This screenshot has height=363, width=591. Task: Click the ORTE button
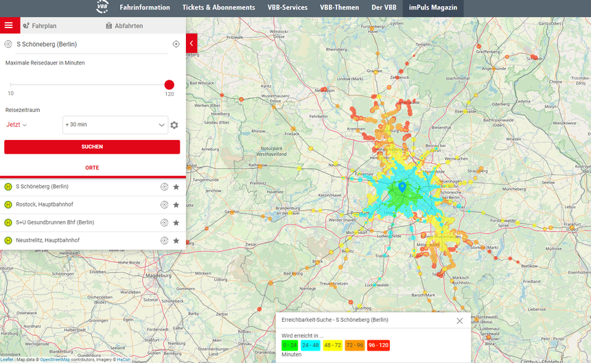click(92, 167)
